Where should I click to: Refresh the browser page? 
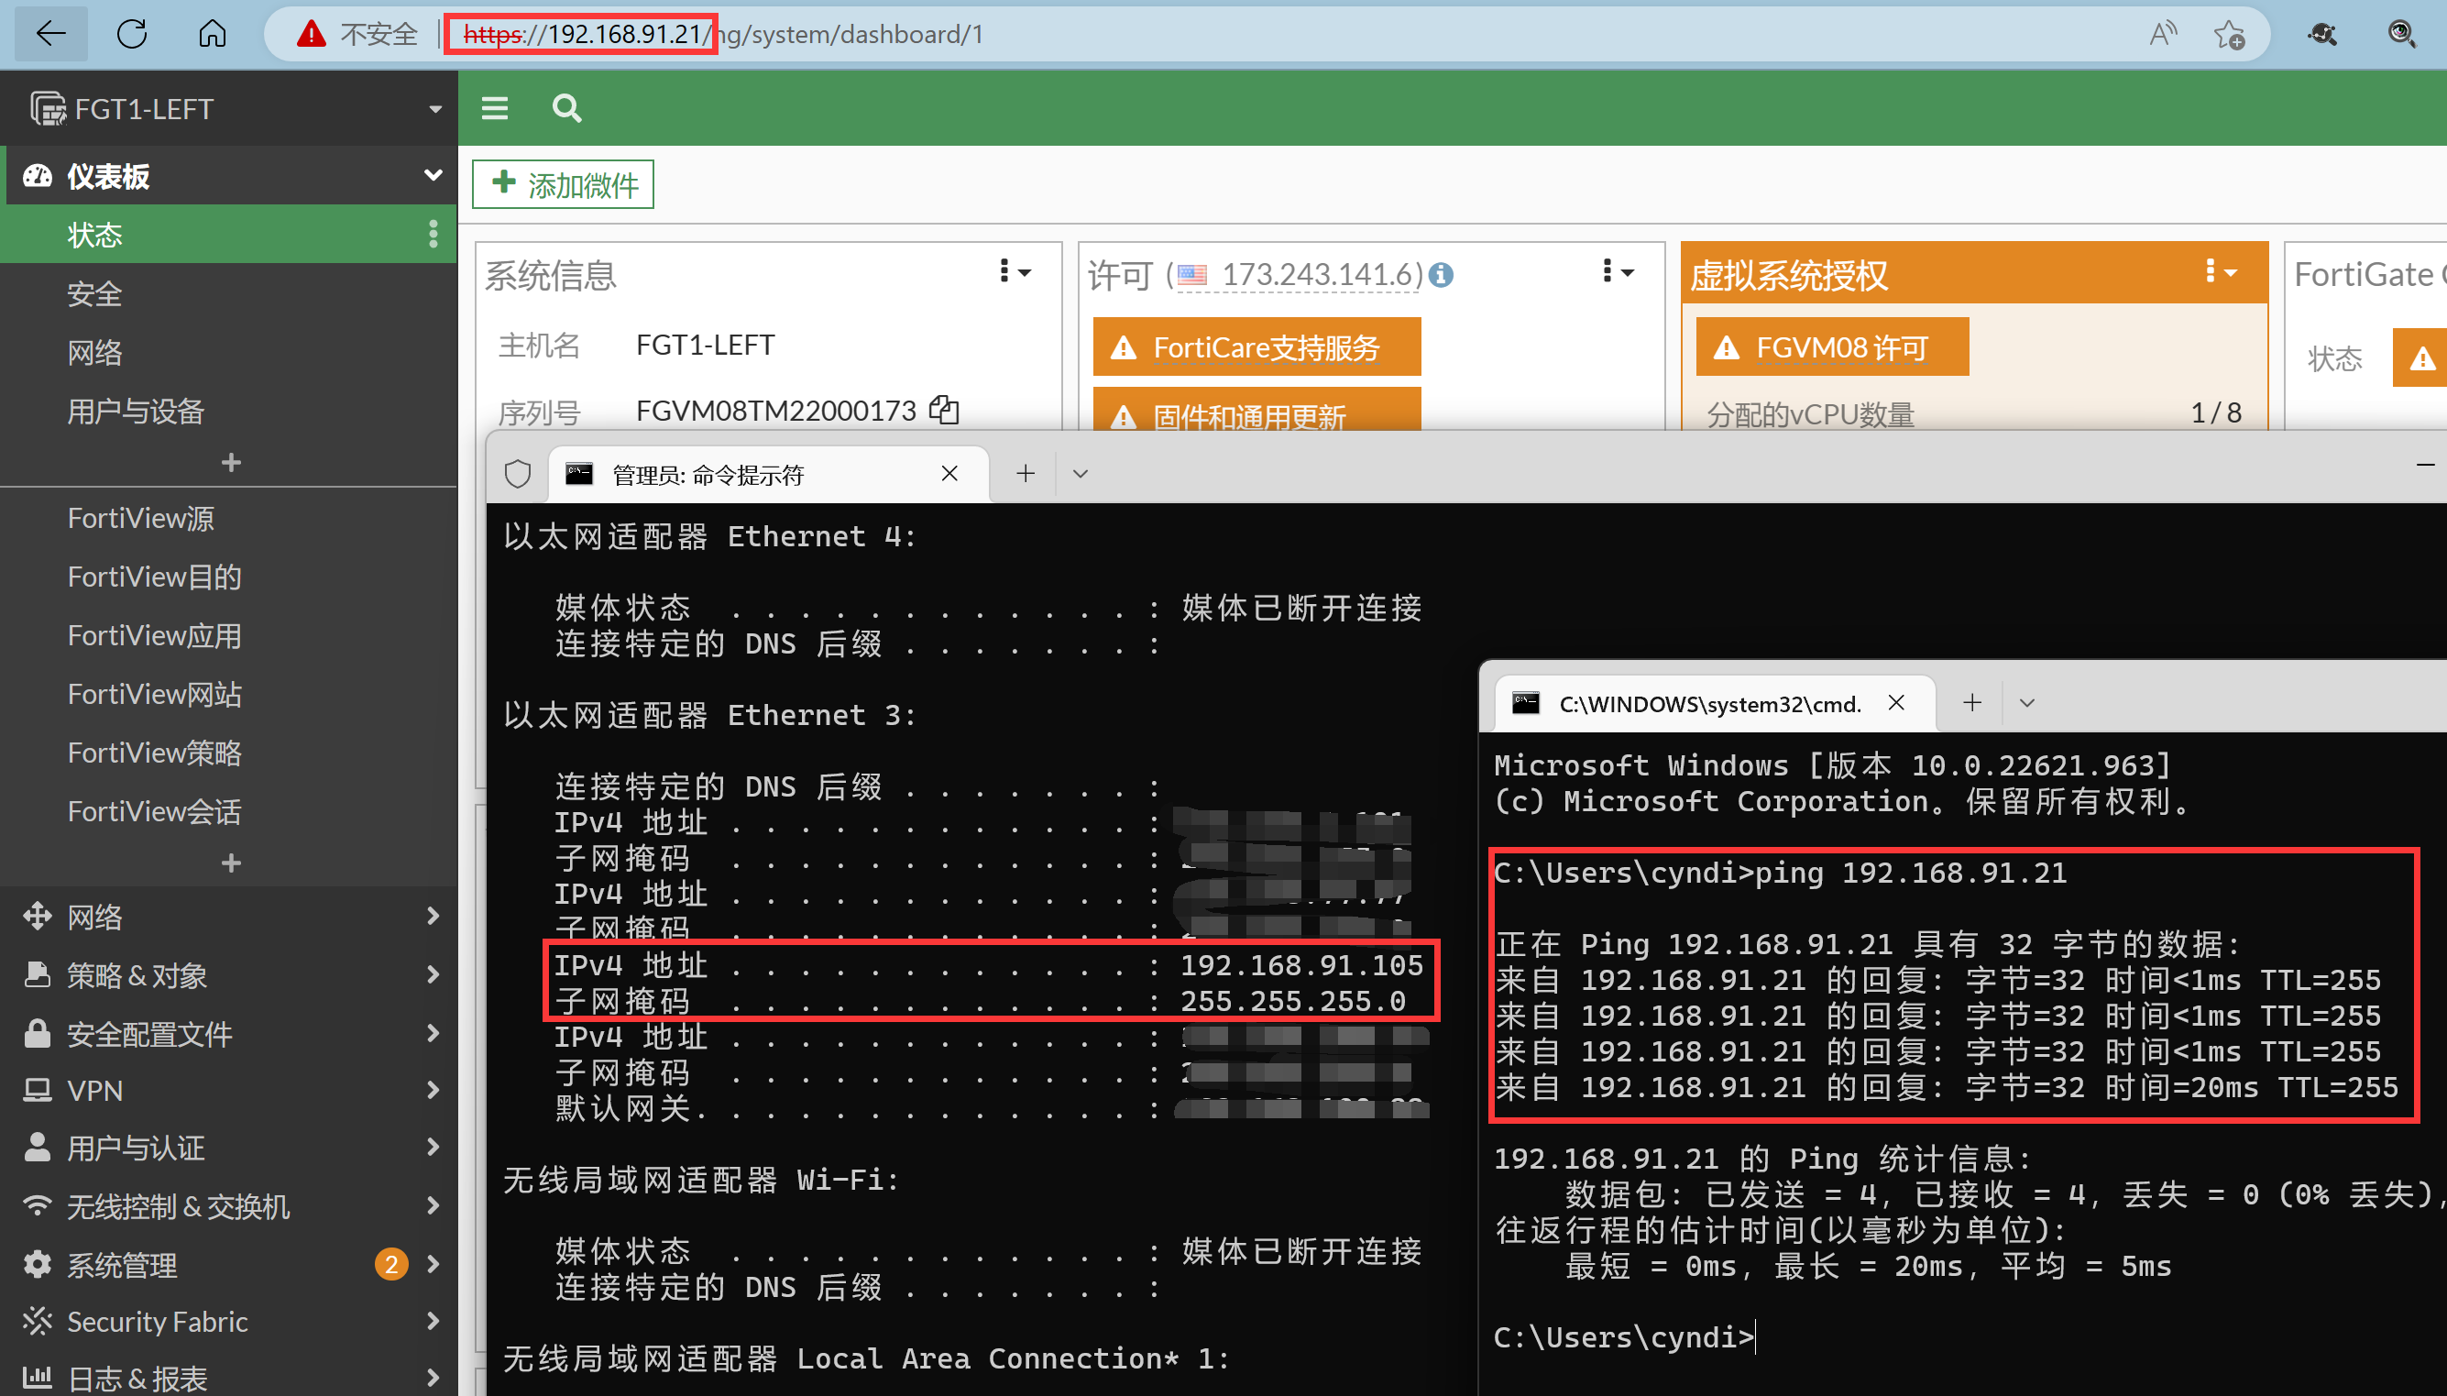(131, 35)
